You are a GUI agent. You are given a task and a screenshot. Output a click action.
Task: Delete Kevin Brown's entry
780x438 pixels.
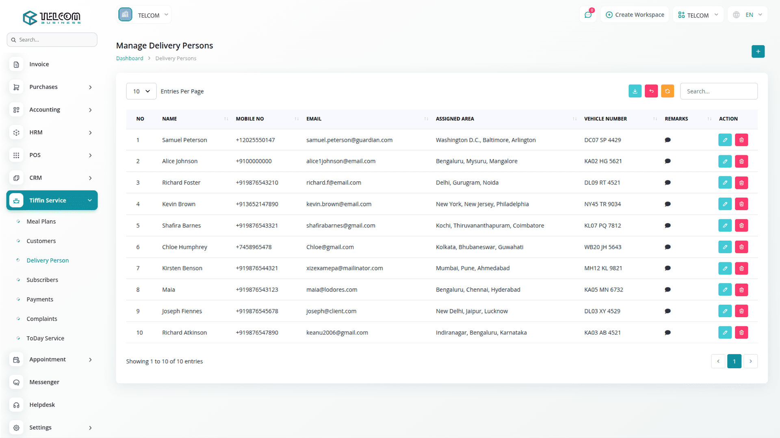[741, 204]
